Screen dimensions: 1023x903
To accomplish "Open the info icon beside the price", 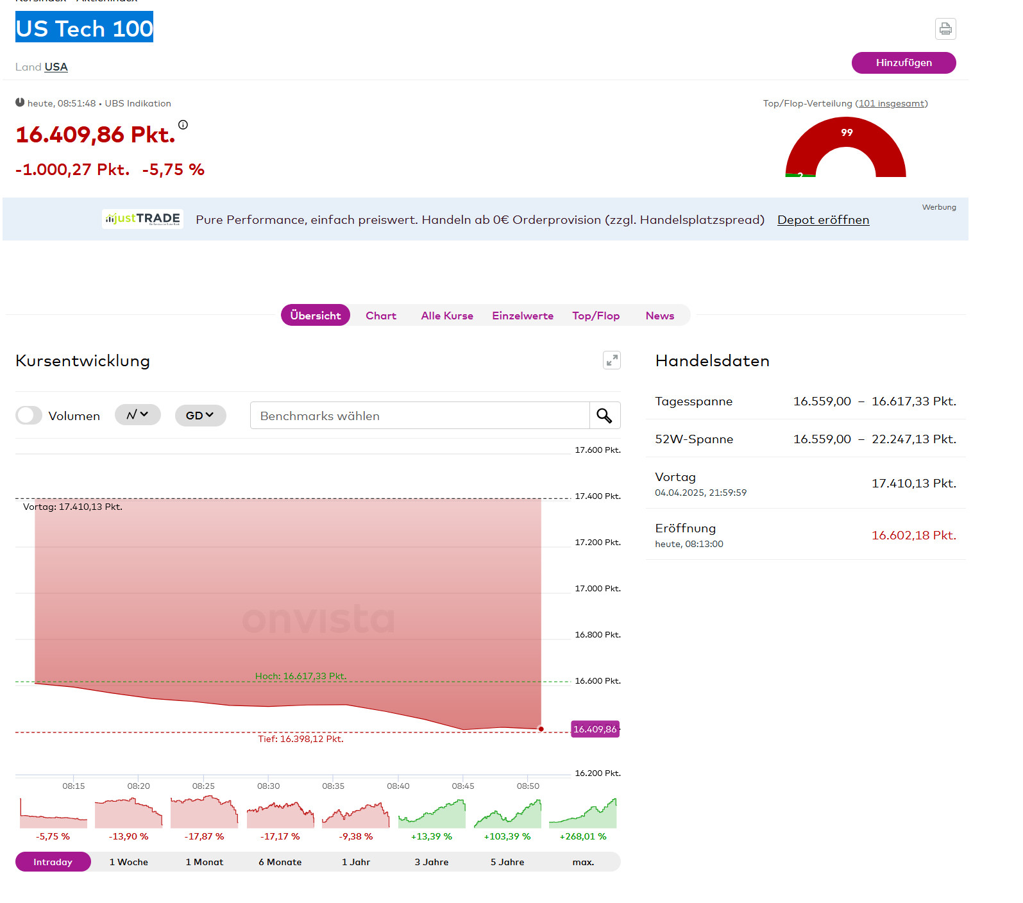I will click(x=183, y=125).
